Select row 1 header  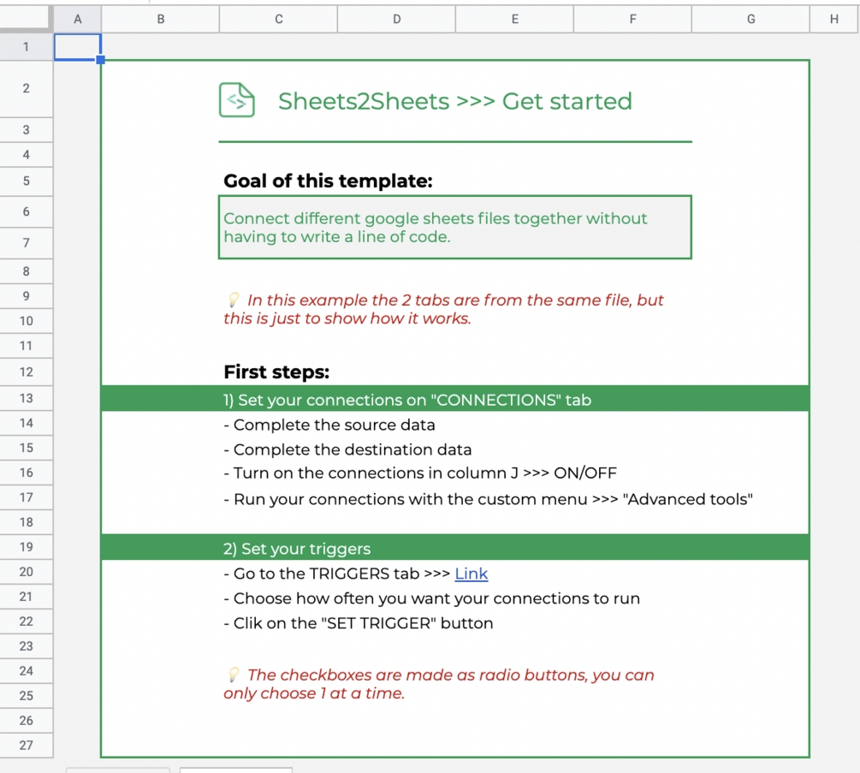click(x=26, y=46)
